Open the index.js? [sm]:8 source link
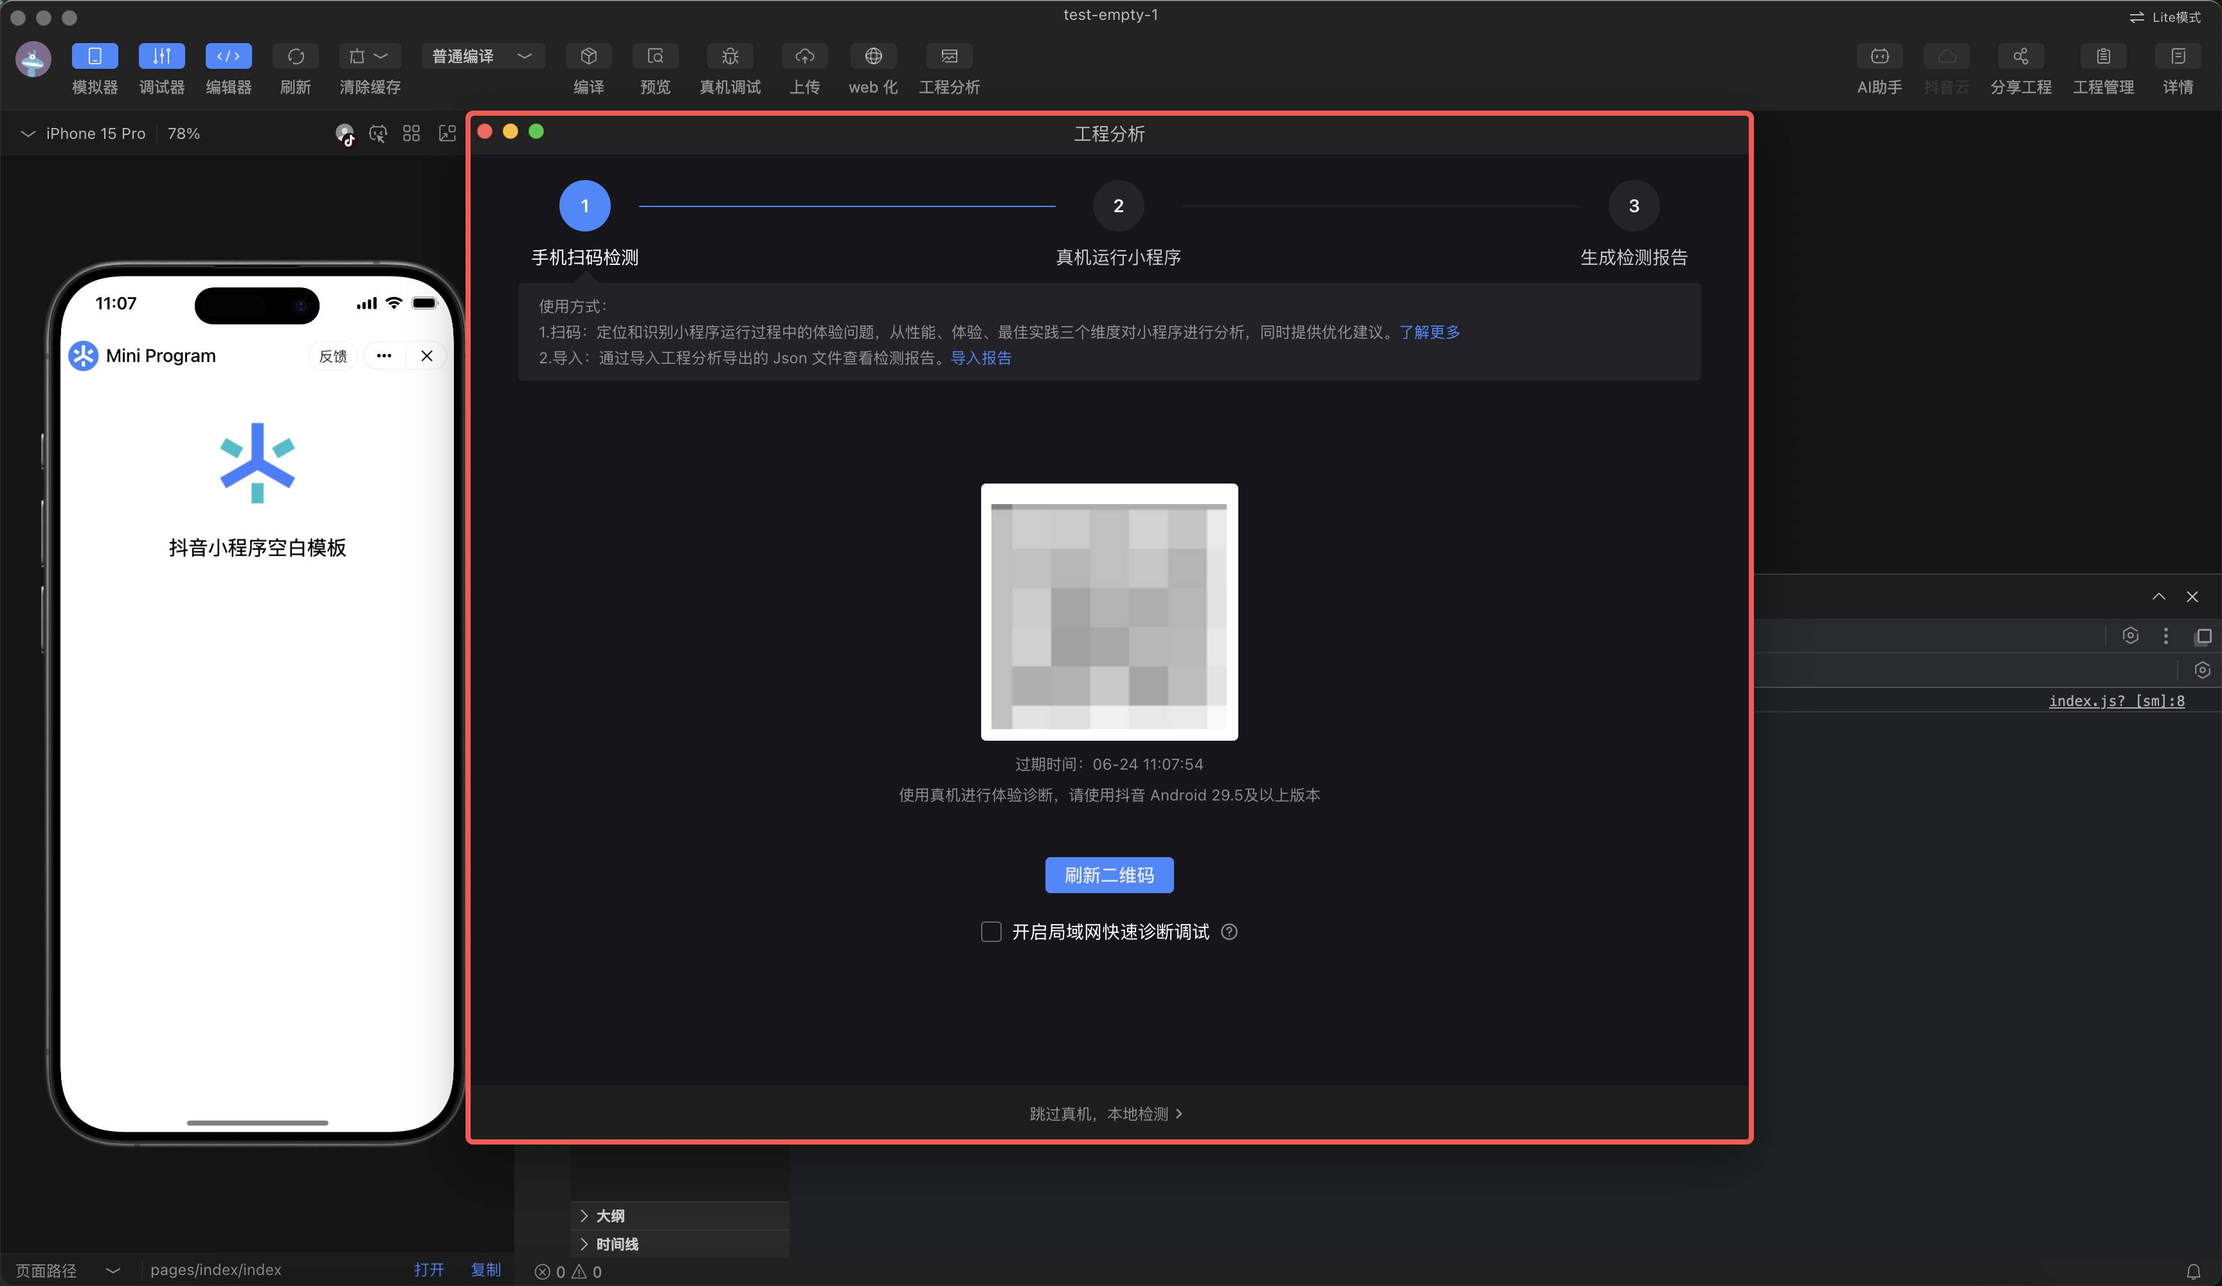2222x1286 pixels. (x=2116, y=702)
